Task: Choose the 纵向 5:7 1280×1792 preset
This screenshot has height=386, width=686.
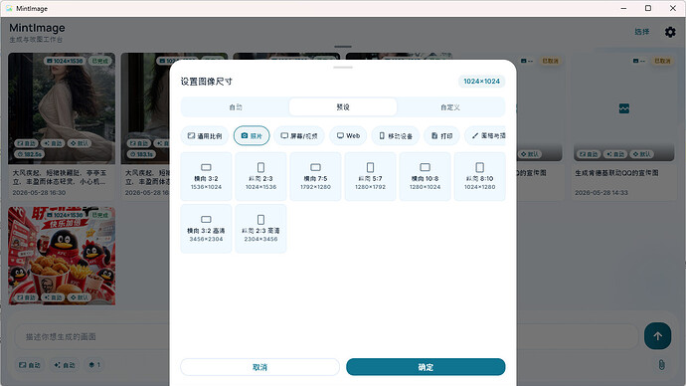Action: coord(370,176)
